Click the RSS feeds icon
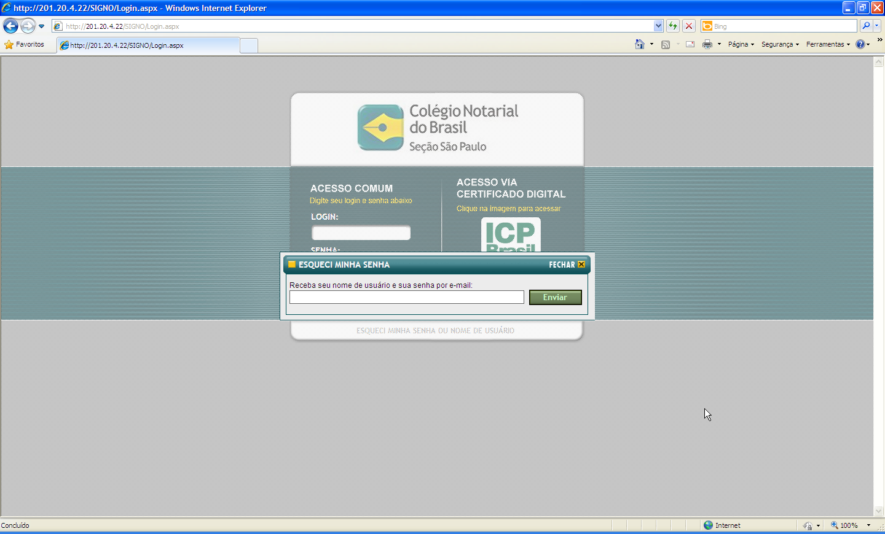 (x=665, y=44)
